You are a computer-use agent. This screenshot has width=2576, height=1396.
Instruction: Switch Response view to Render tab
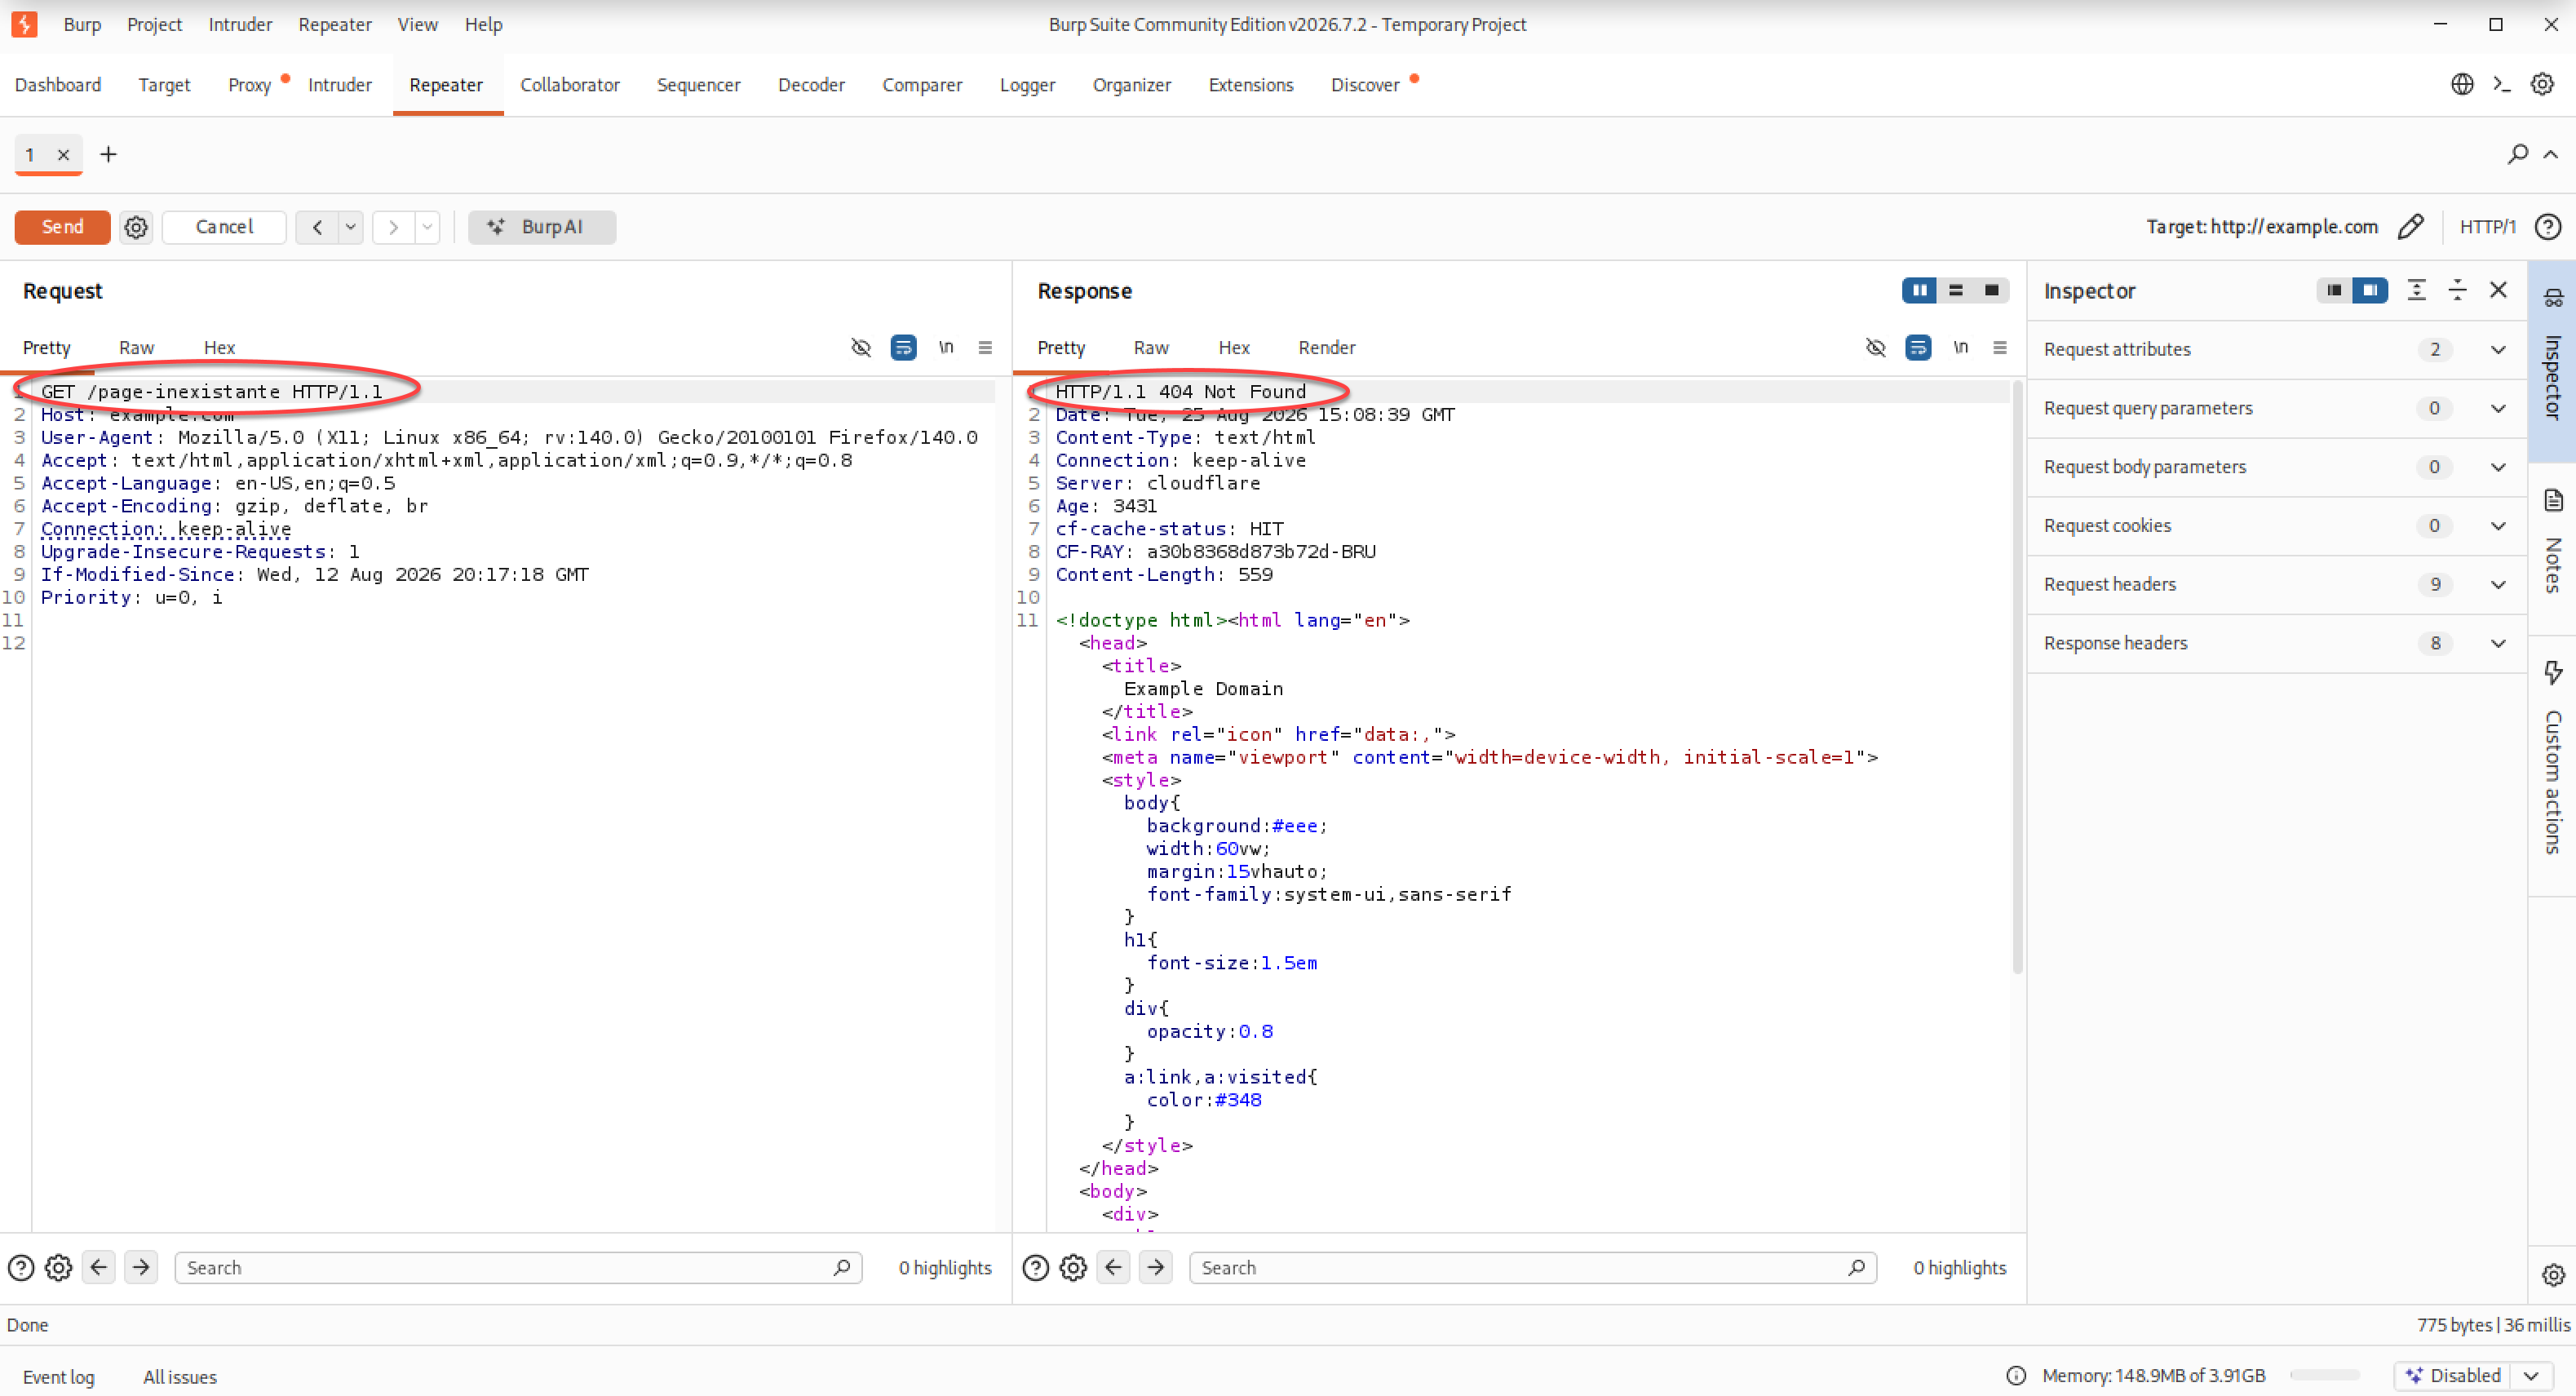(x=1327, y=347)
